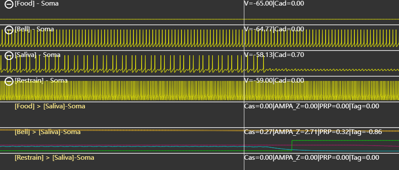This screenshot has width=399, height=170.
Task: Click the V=-58.13 Cad=0.70 Saliva readout
Action: 274,55
